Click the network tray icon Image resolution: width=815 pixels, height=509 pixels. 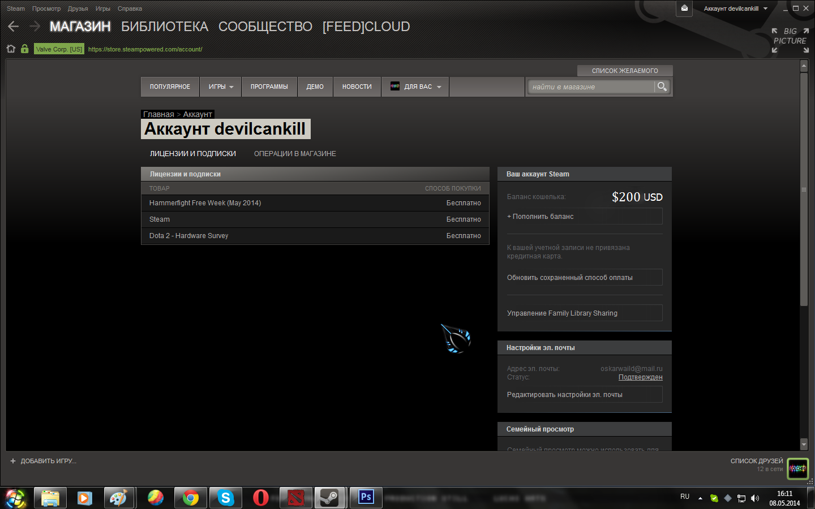point(741,498)
